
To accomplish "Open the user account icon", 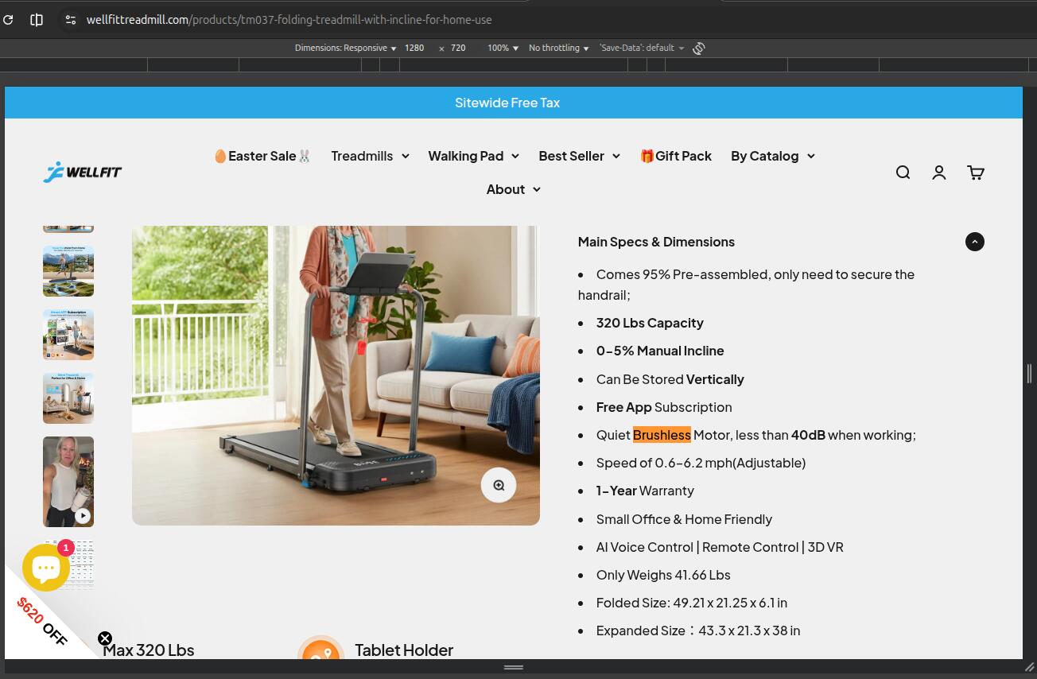I will (x=939, y=173).
